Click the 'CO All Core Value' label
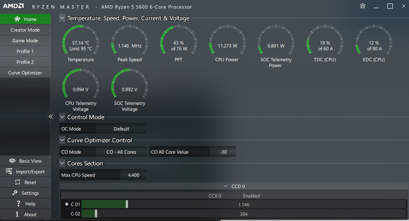 [x=170, y=152]
